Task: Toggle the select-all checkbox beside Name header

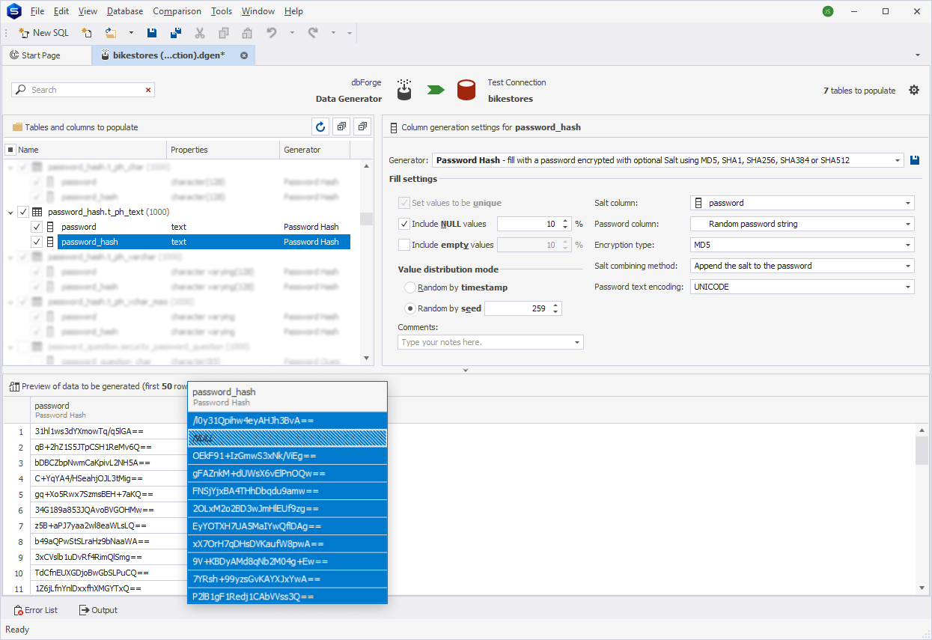Action: pos(10,150)
